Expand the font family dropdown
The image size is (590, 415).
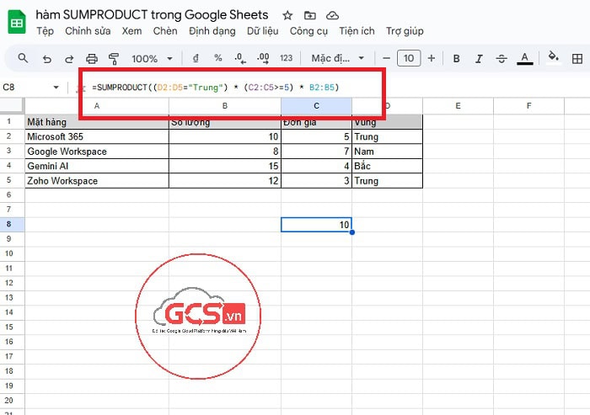tap(337, 59)
